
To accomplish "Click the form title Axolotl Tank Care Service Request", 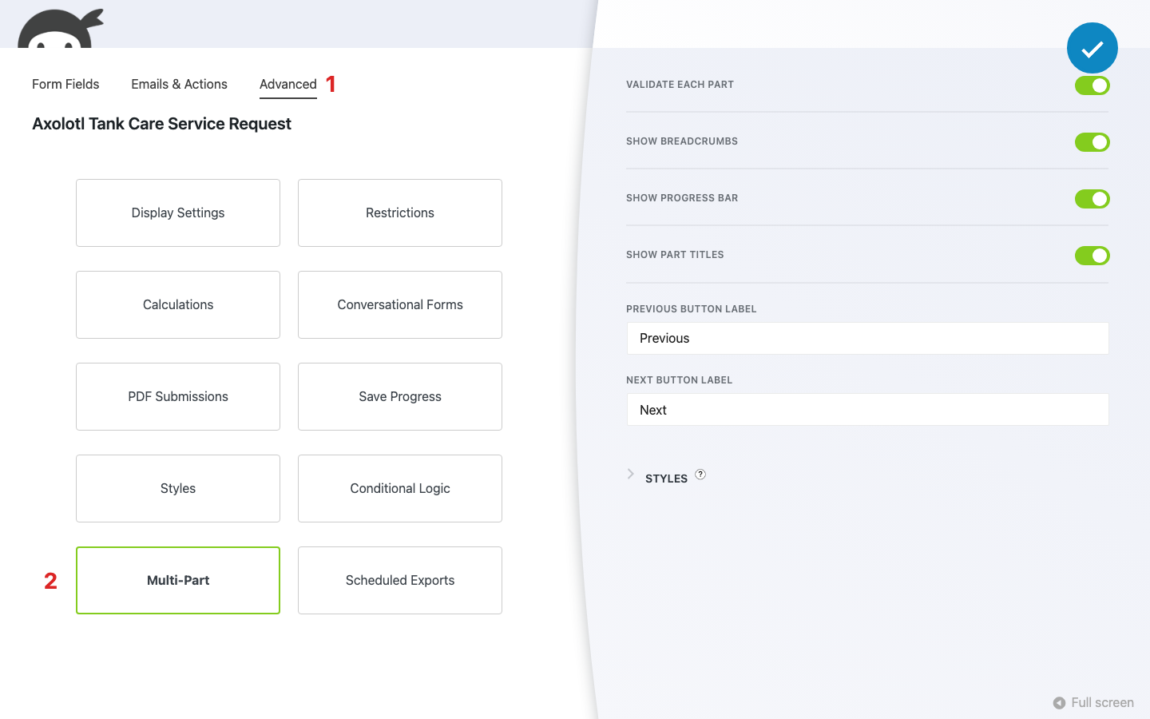I will 161,124.
